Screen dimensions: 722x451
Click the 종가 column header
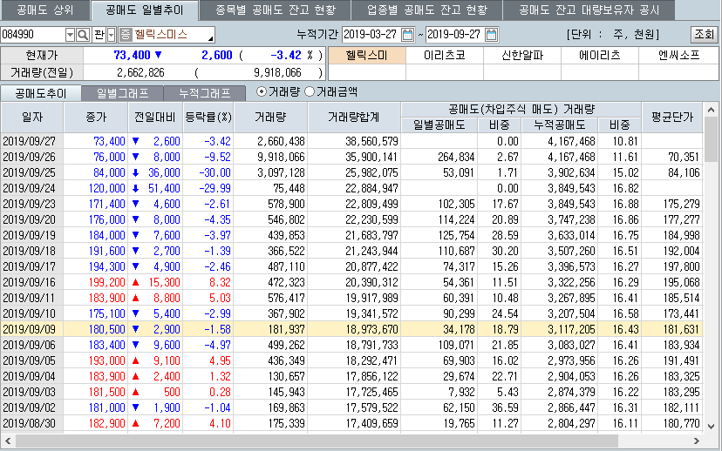(96, 118)
